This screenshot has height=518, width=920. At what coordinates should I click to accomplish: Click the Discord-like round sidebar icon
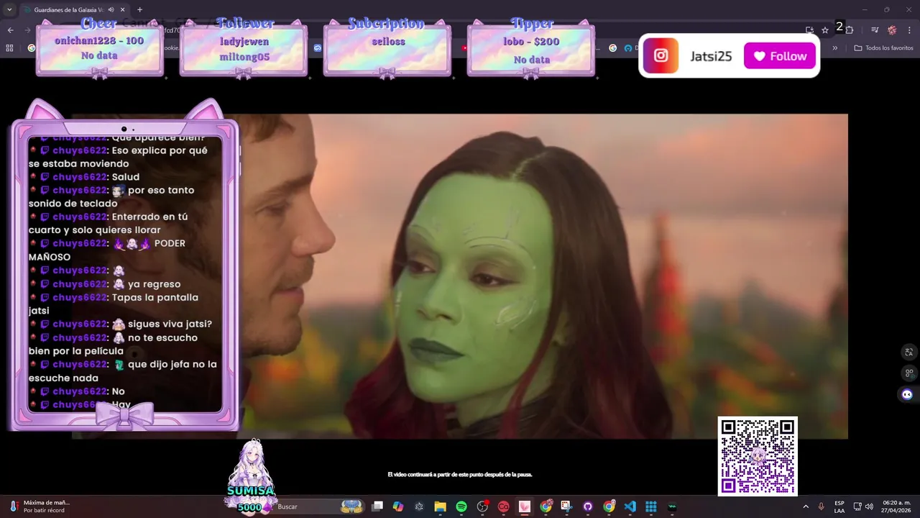907,394
